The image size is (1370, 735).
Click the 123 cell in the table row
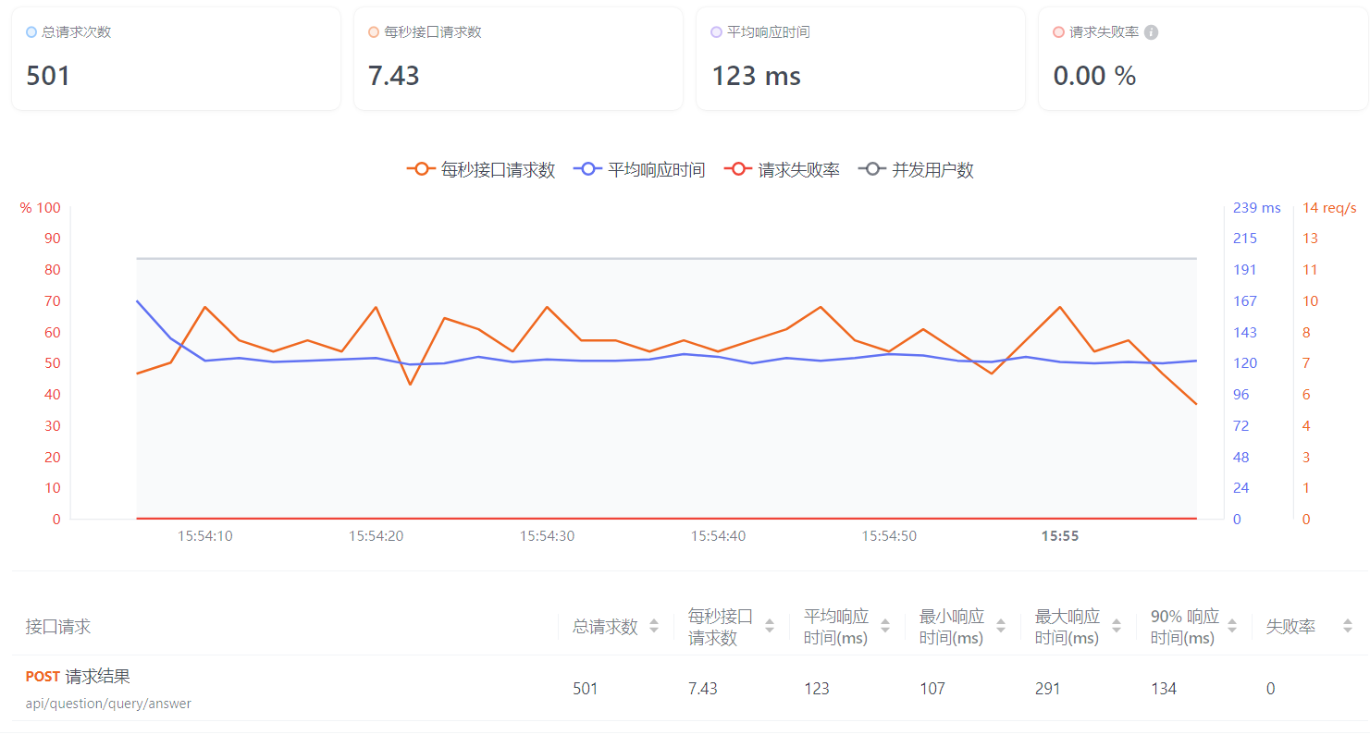[x=817, y=689]
